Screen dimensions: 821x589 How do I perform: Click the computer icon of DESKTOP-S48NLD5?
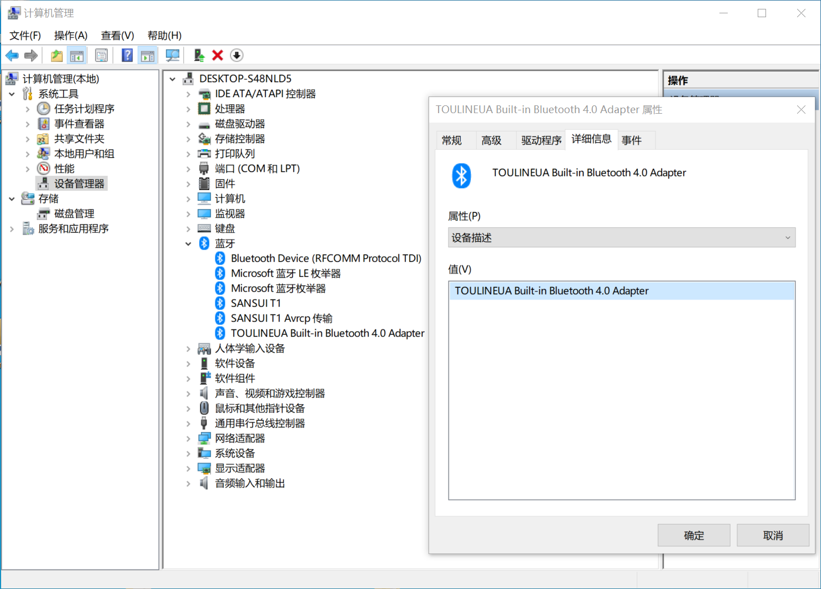coord(188,78)
